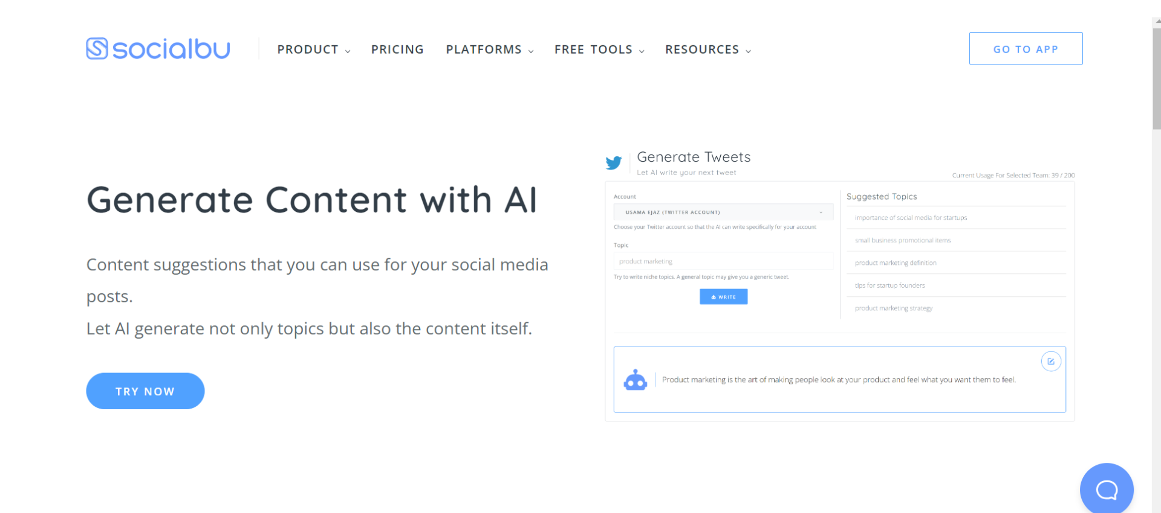This screenshot has height=513, width=1161.
Task: Select the 'importance of social media for startups' topic
Action: pyautogui.click(x=911, y=218)
